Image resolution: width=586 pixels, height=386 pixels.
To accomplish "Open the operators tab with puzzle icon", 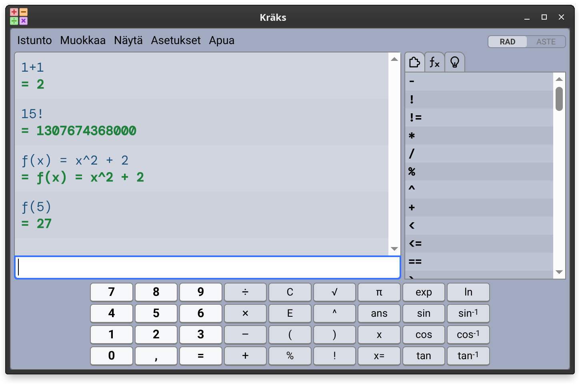I will (x=414, y=62).
